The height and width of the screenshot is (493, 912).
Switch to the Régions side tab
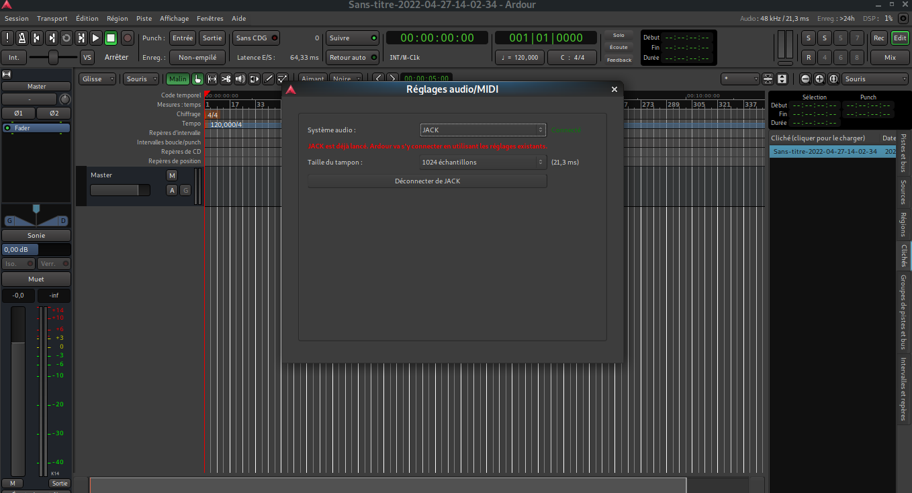[903, 225]
